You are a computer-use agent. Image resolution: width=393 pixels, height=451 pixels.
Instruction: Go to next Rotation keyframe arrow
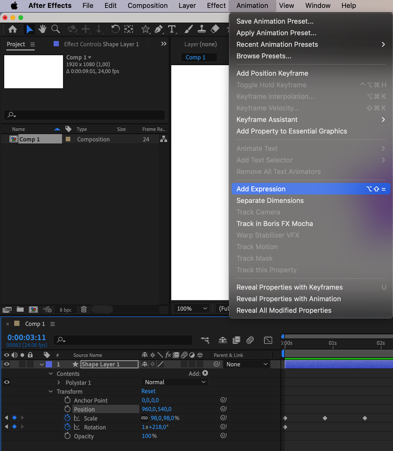(23, 427)
